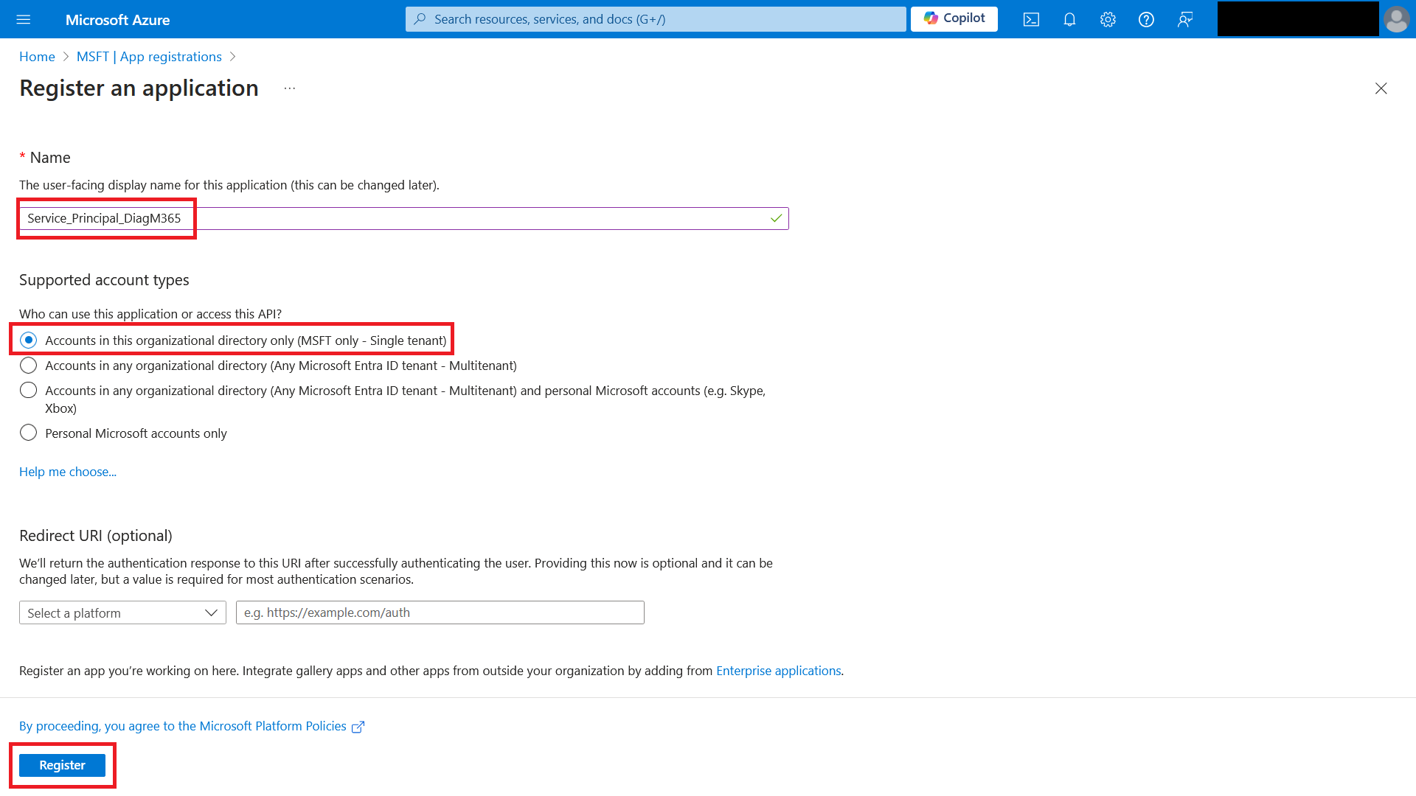1416x796 pixels.
Task: Open the user account avatar menu
Action: [1396, 19]
